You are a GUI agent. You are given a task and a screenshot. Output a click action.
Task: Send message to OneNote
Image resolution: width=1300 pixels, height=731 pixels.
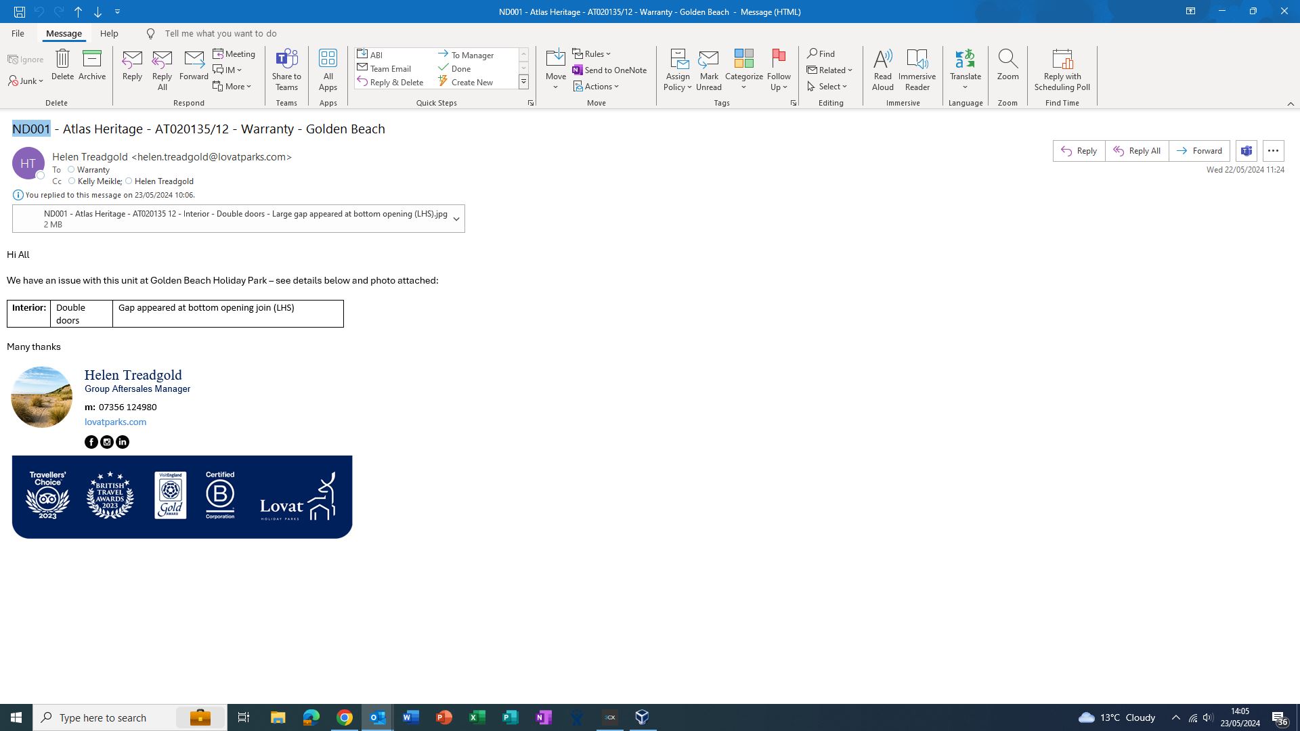tap(609, 70)
